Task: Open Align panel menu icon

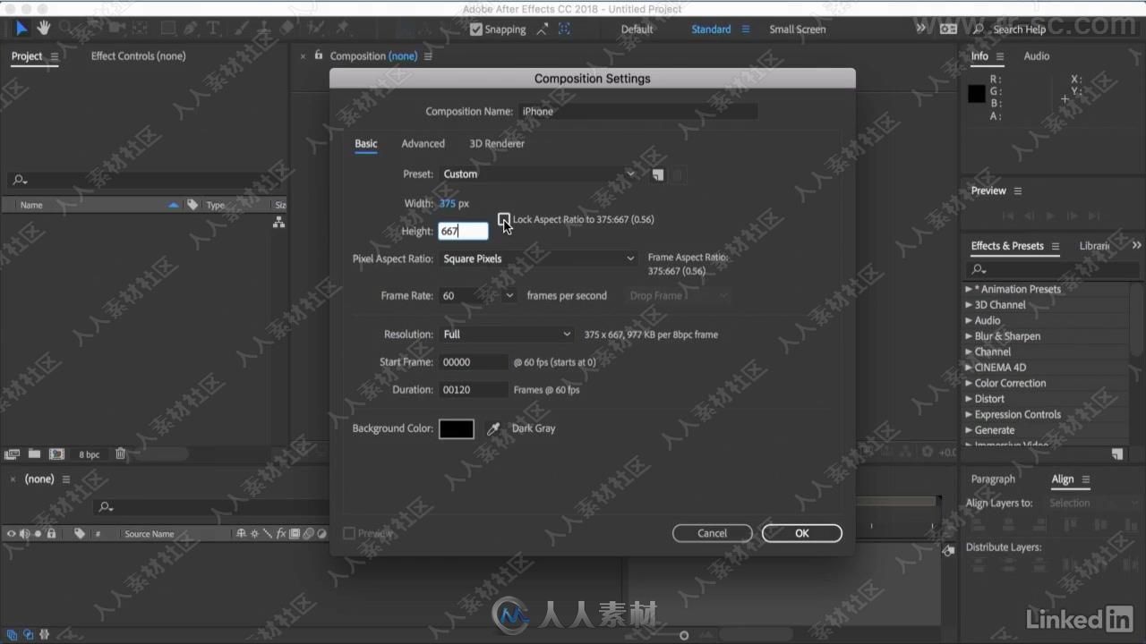Action: point(1085,479)
